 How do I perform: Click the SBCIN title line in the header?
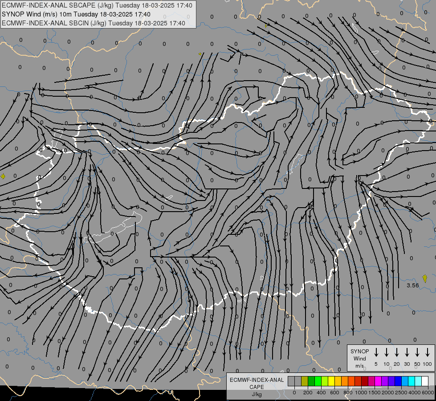[94, 23]
